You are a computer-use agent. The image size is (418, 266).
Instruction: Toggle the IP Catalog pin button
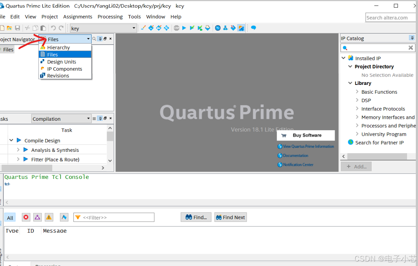pos(412,38)
